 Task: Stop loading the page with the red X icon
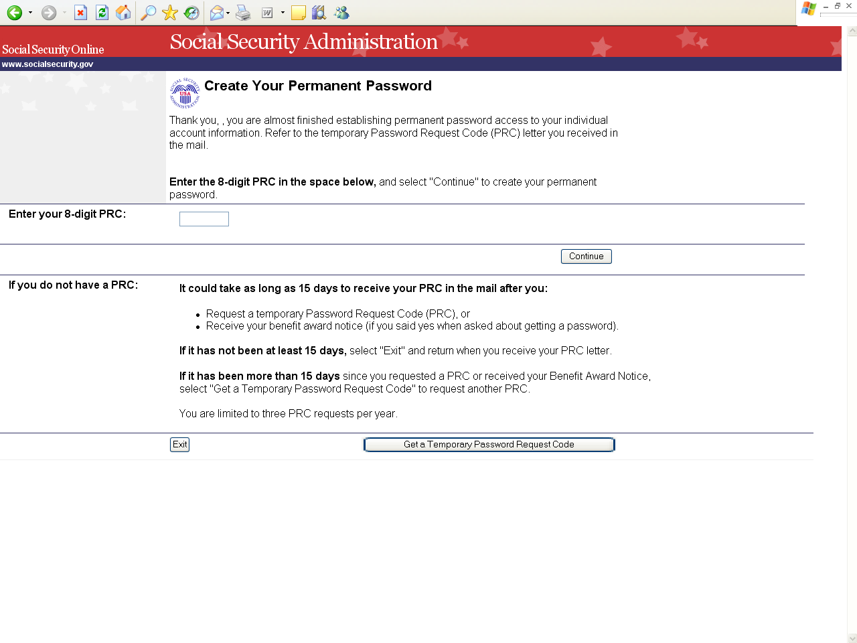click(80, 13)
